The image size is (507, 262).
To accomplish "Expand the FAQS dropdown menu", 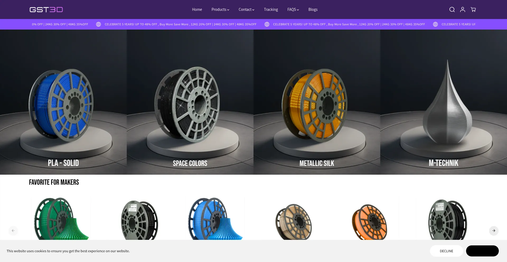I will 293,9.
